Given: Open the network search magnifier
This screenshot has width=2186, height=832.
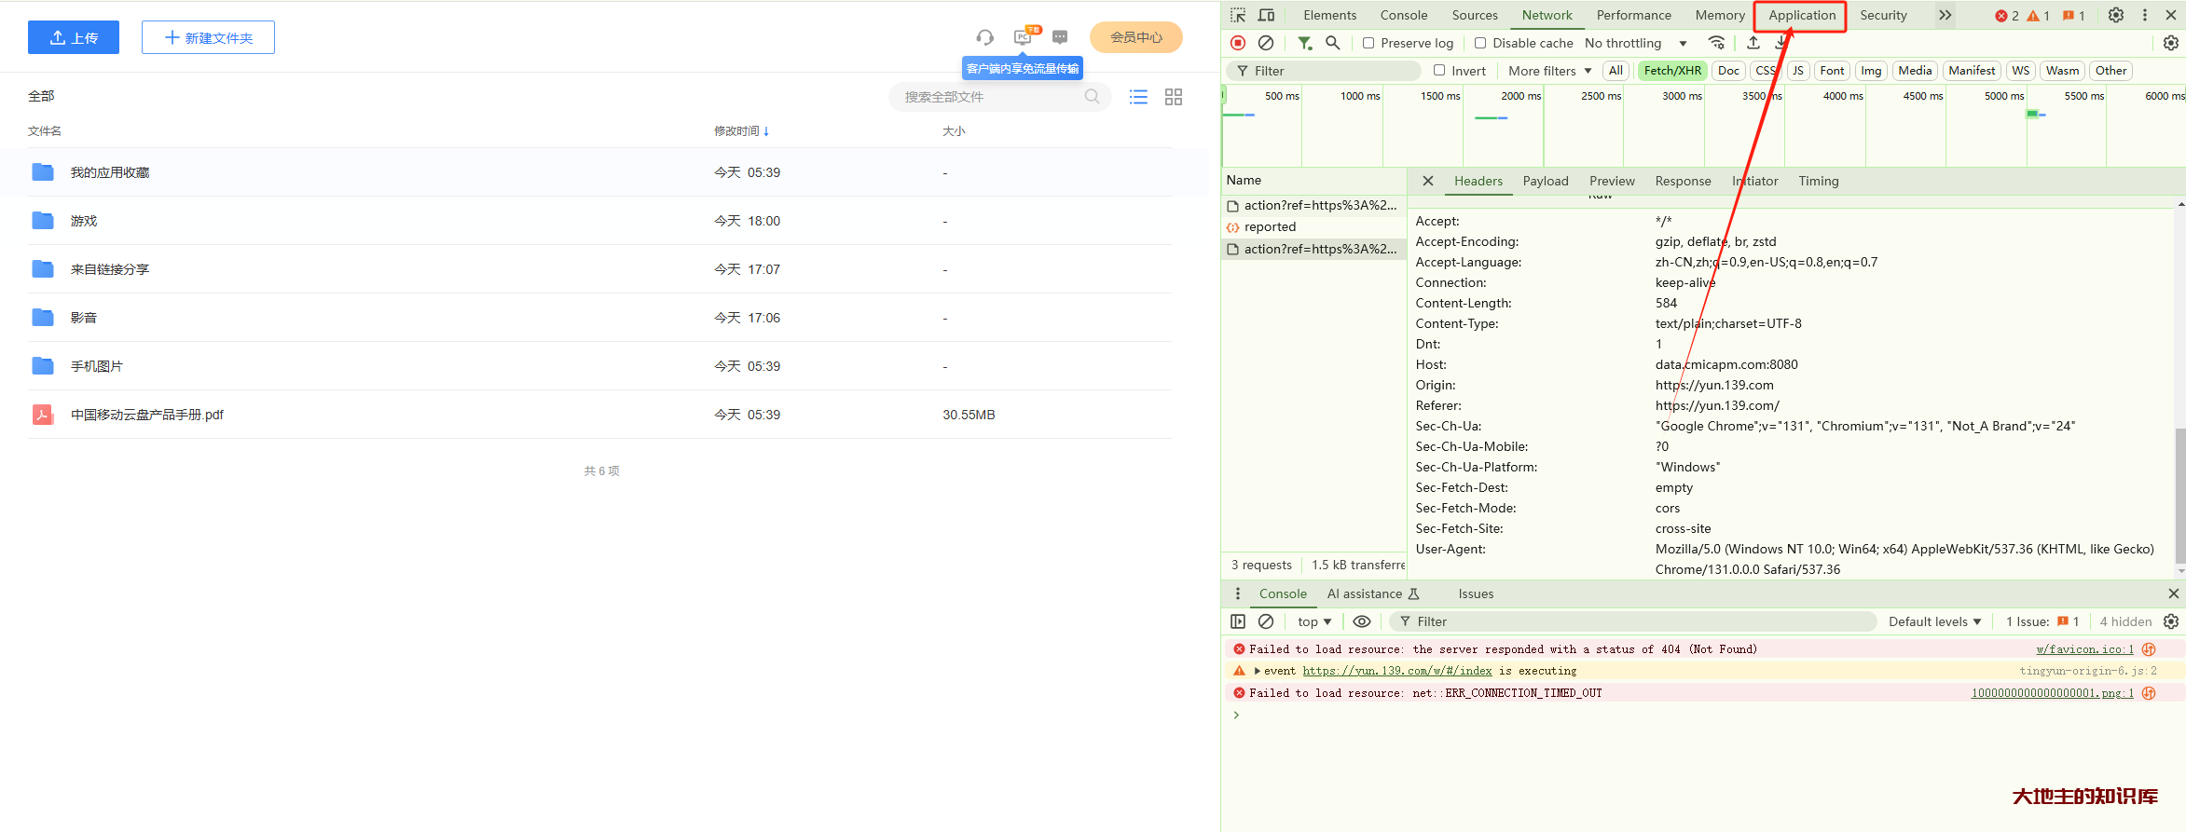Looking at the screenshot, I should (1333, 43).
